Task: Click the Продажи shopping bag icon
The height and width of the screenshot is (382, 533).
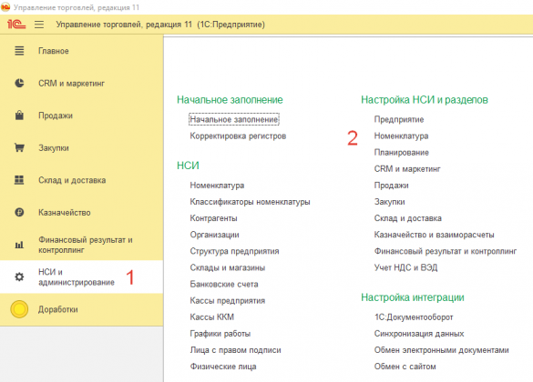Action: click(x=19, y=116)
